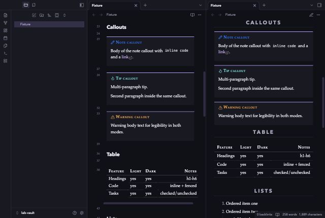Click 0 backlinks in status bar
The image size is (325, 218).
[264, 214]
